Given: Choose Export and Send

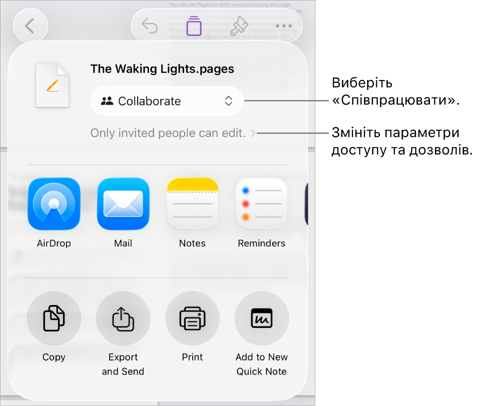Looking at the screenshot, I should [123, 318].
